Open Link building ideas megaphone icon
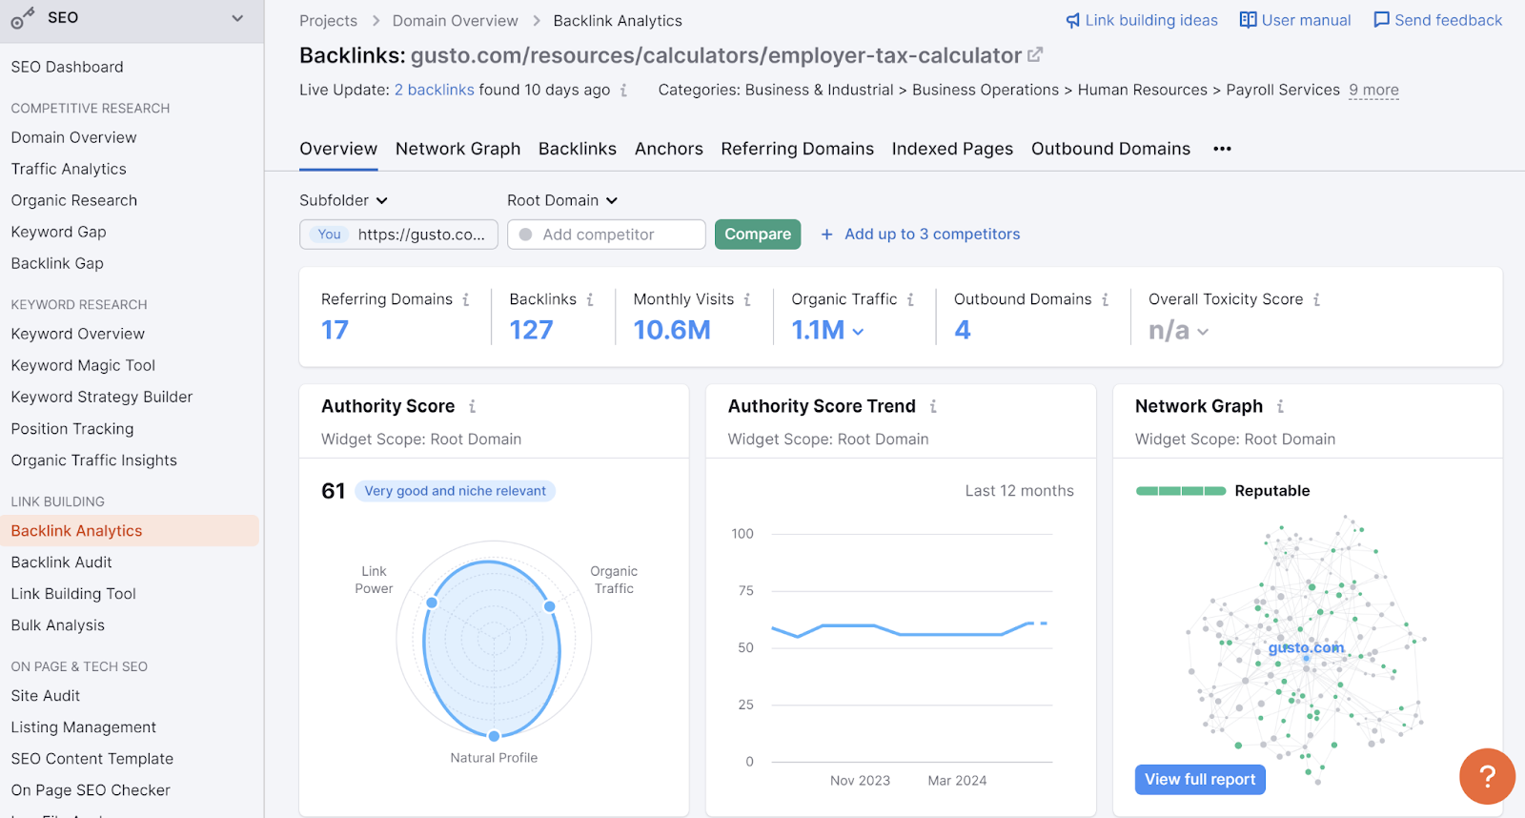 pos(1073,20)
